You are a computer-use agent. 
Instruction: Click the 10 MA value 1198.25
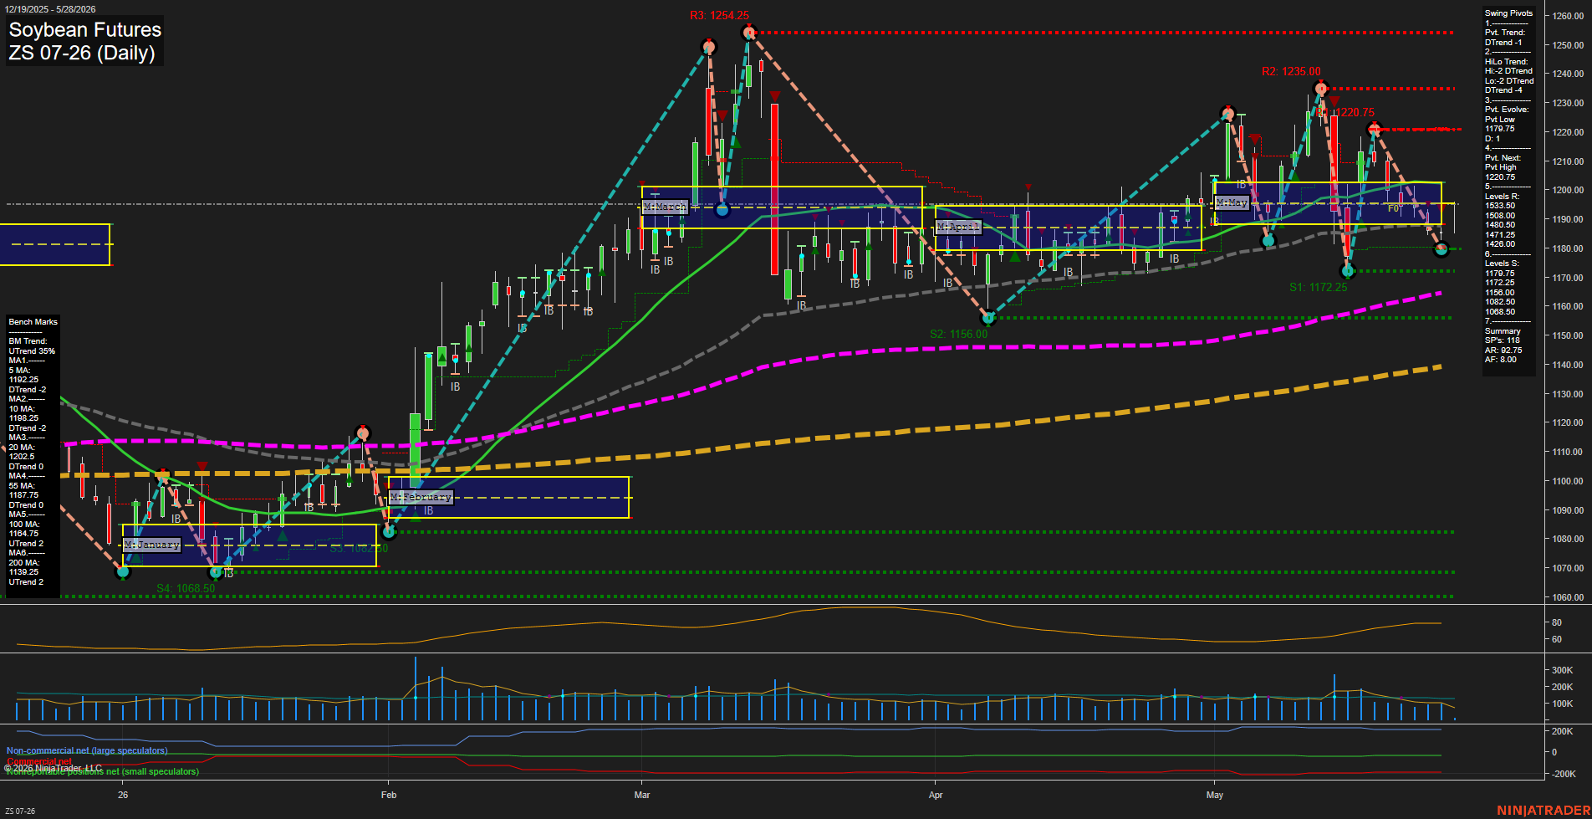point(23,418)
